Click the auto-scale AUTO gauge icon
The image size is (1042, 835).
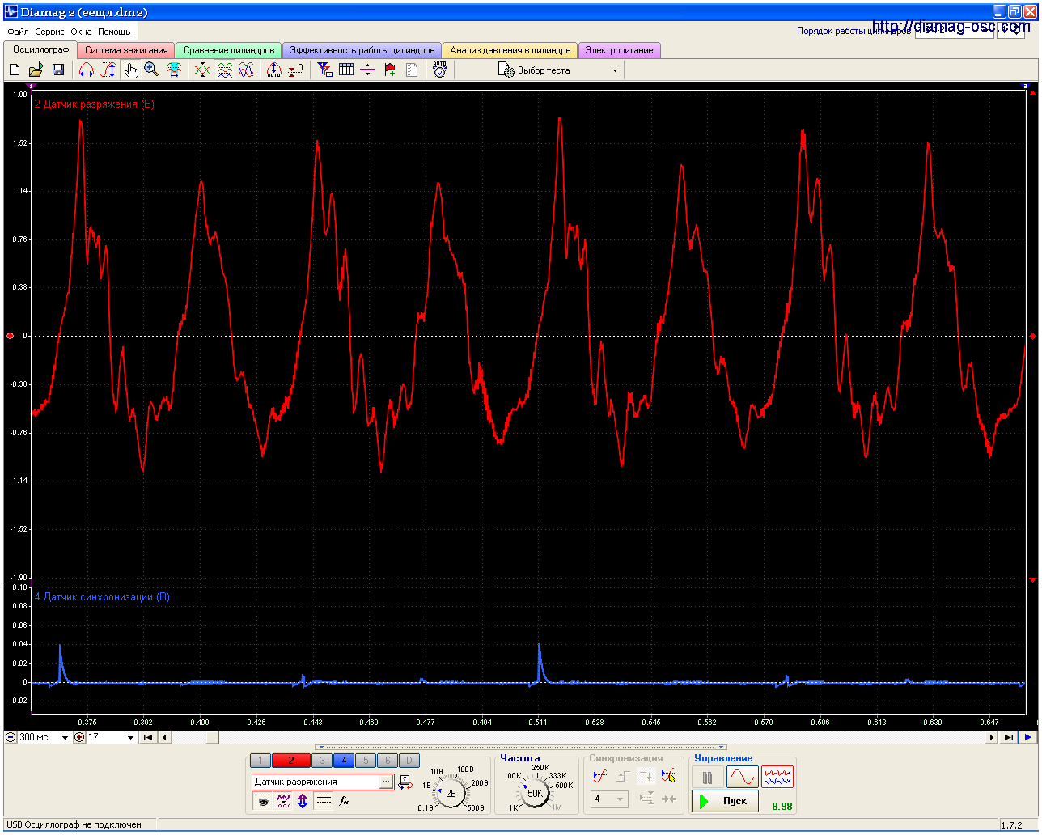(x=274, y=70)
